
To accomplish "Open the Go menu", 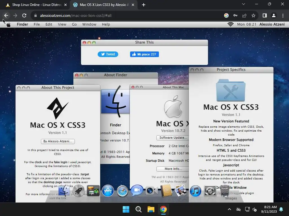I will 74,24.
